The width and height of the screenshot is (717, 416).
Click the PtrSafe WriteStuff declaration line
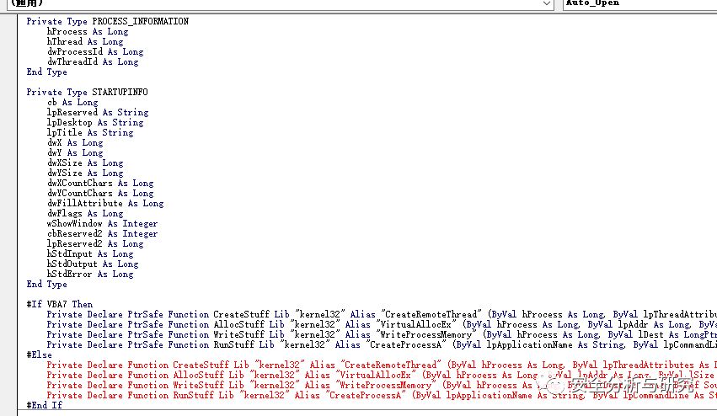(x=382, y=334)
